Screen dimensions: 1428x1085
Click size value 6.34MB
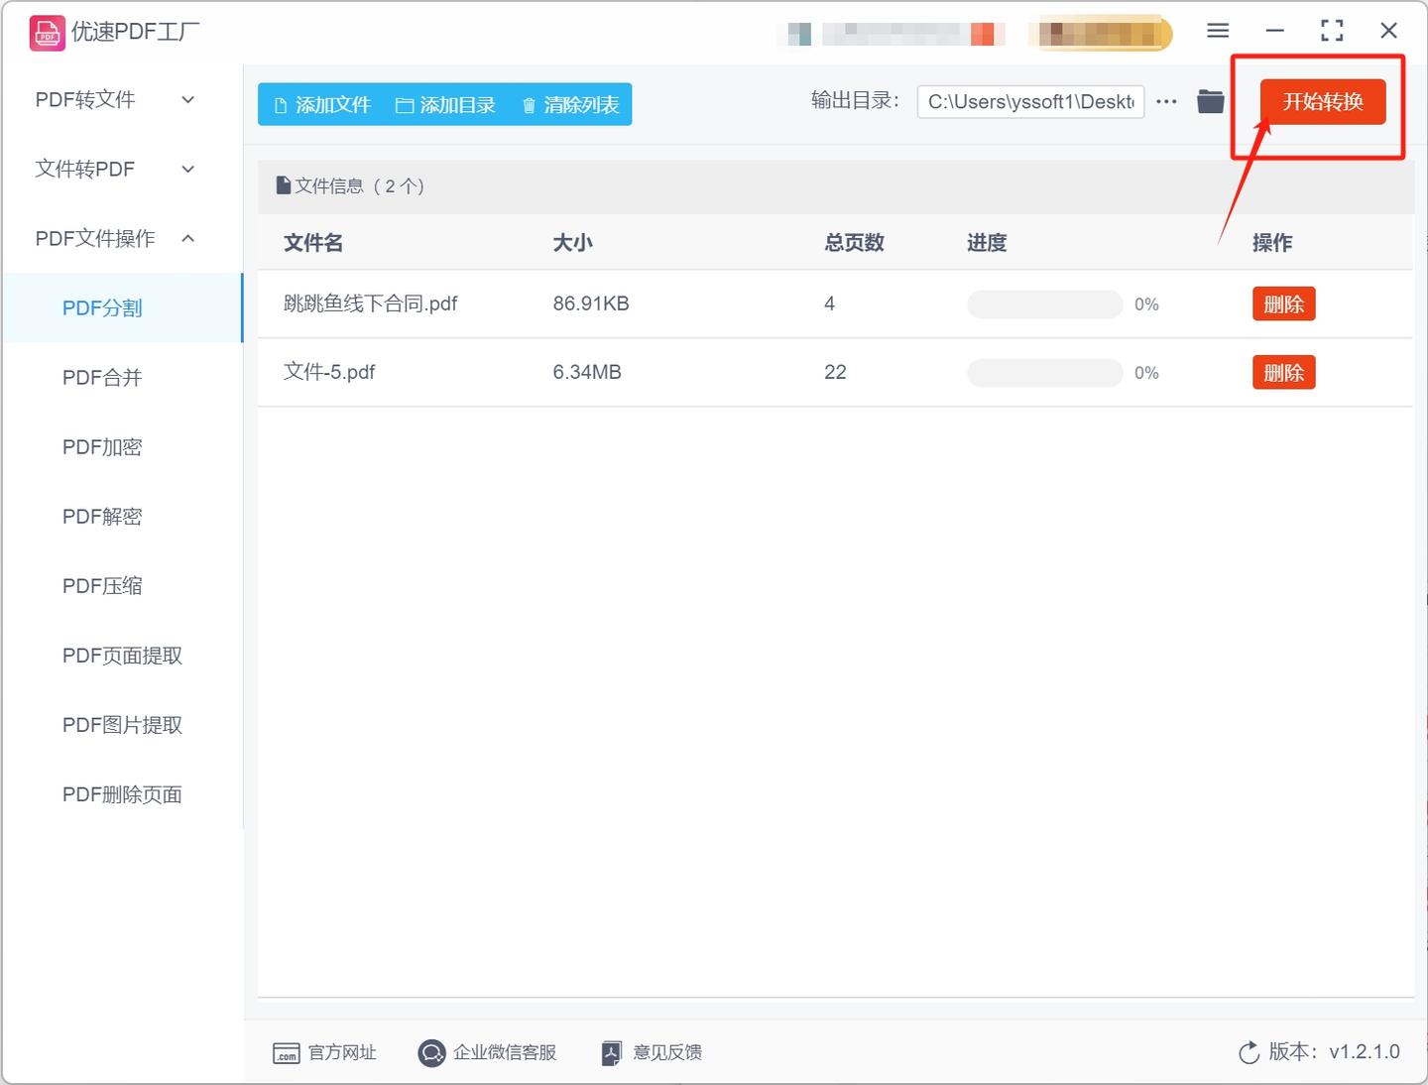pyautogui.click(x=587, y=372)
